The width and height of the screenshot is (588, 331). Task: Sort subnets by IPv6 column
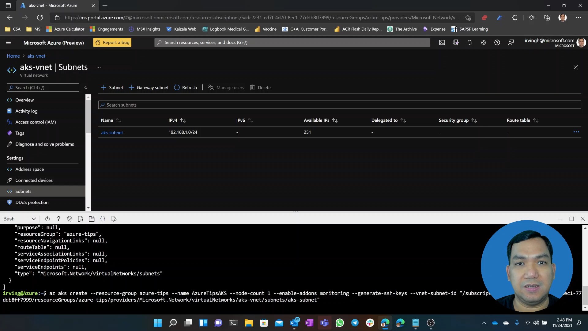pos(245,120)
